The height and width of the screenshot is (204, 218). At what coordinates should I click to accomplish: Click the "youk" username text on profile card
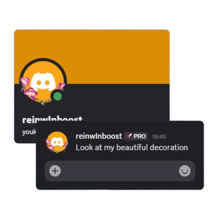[x=29, y=132]
